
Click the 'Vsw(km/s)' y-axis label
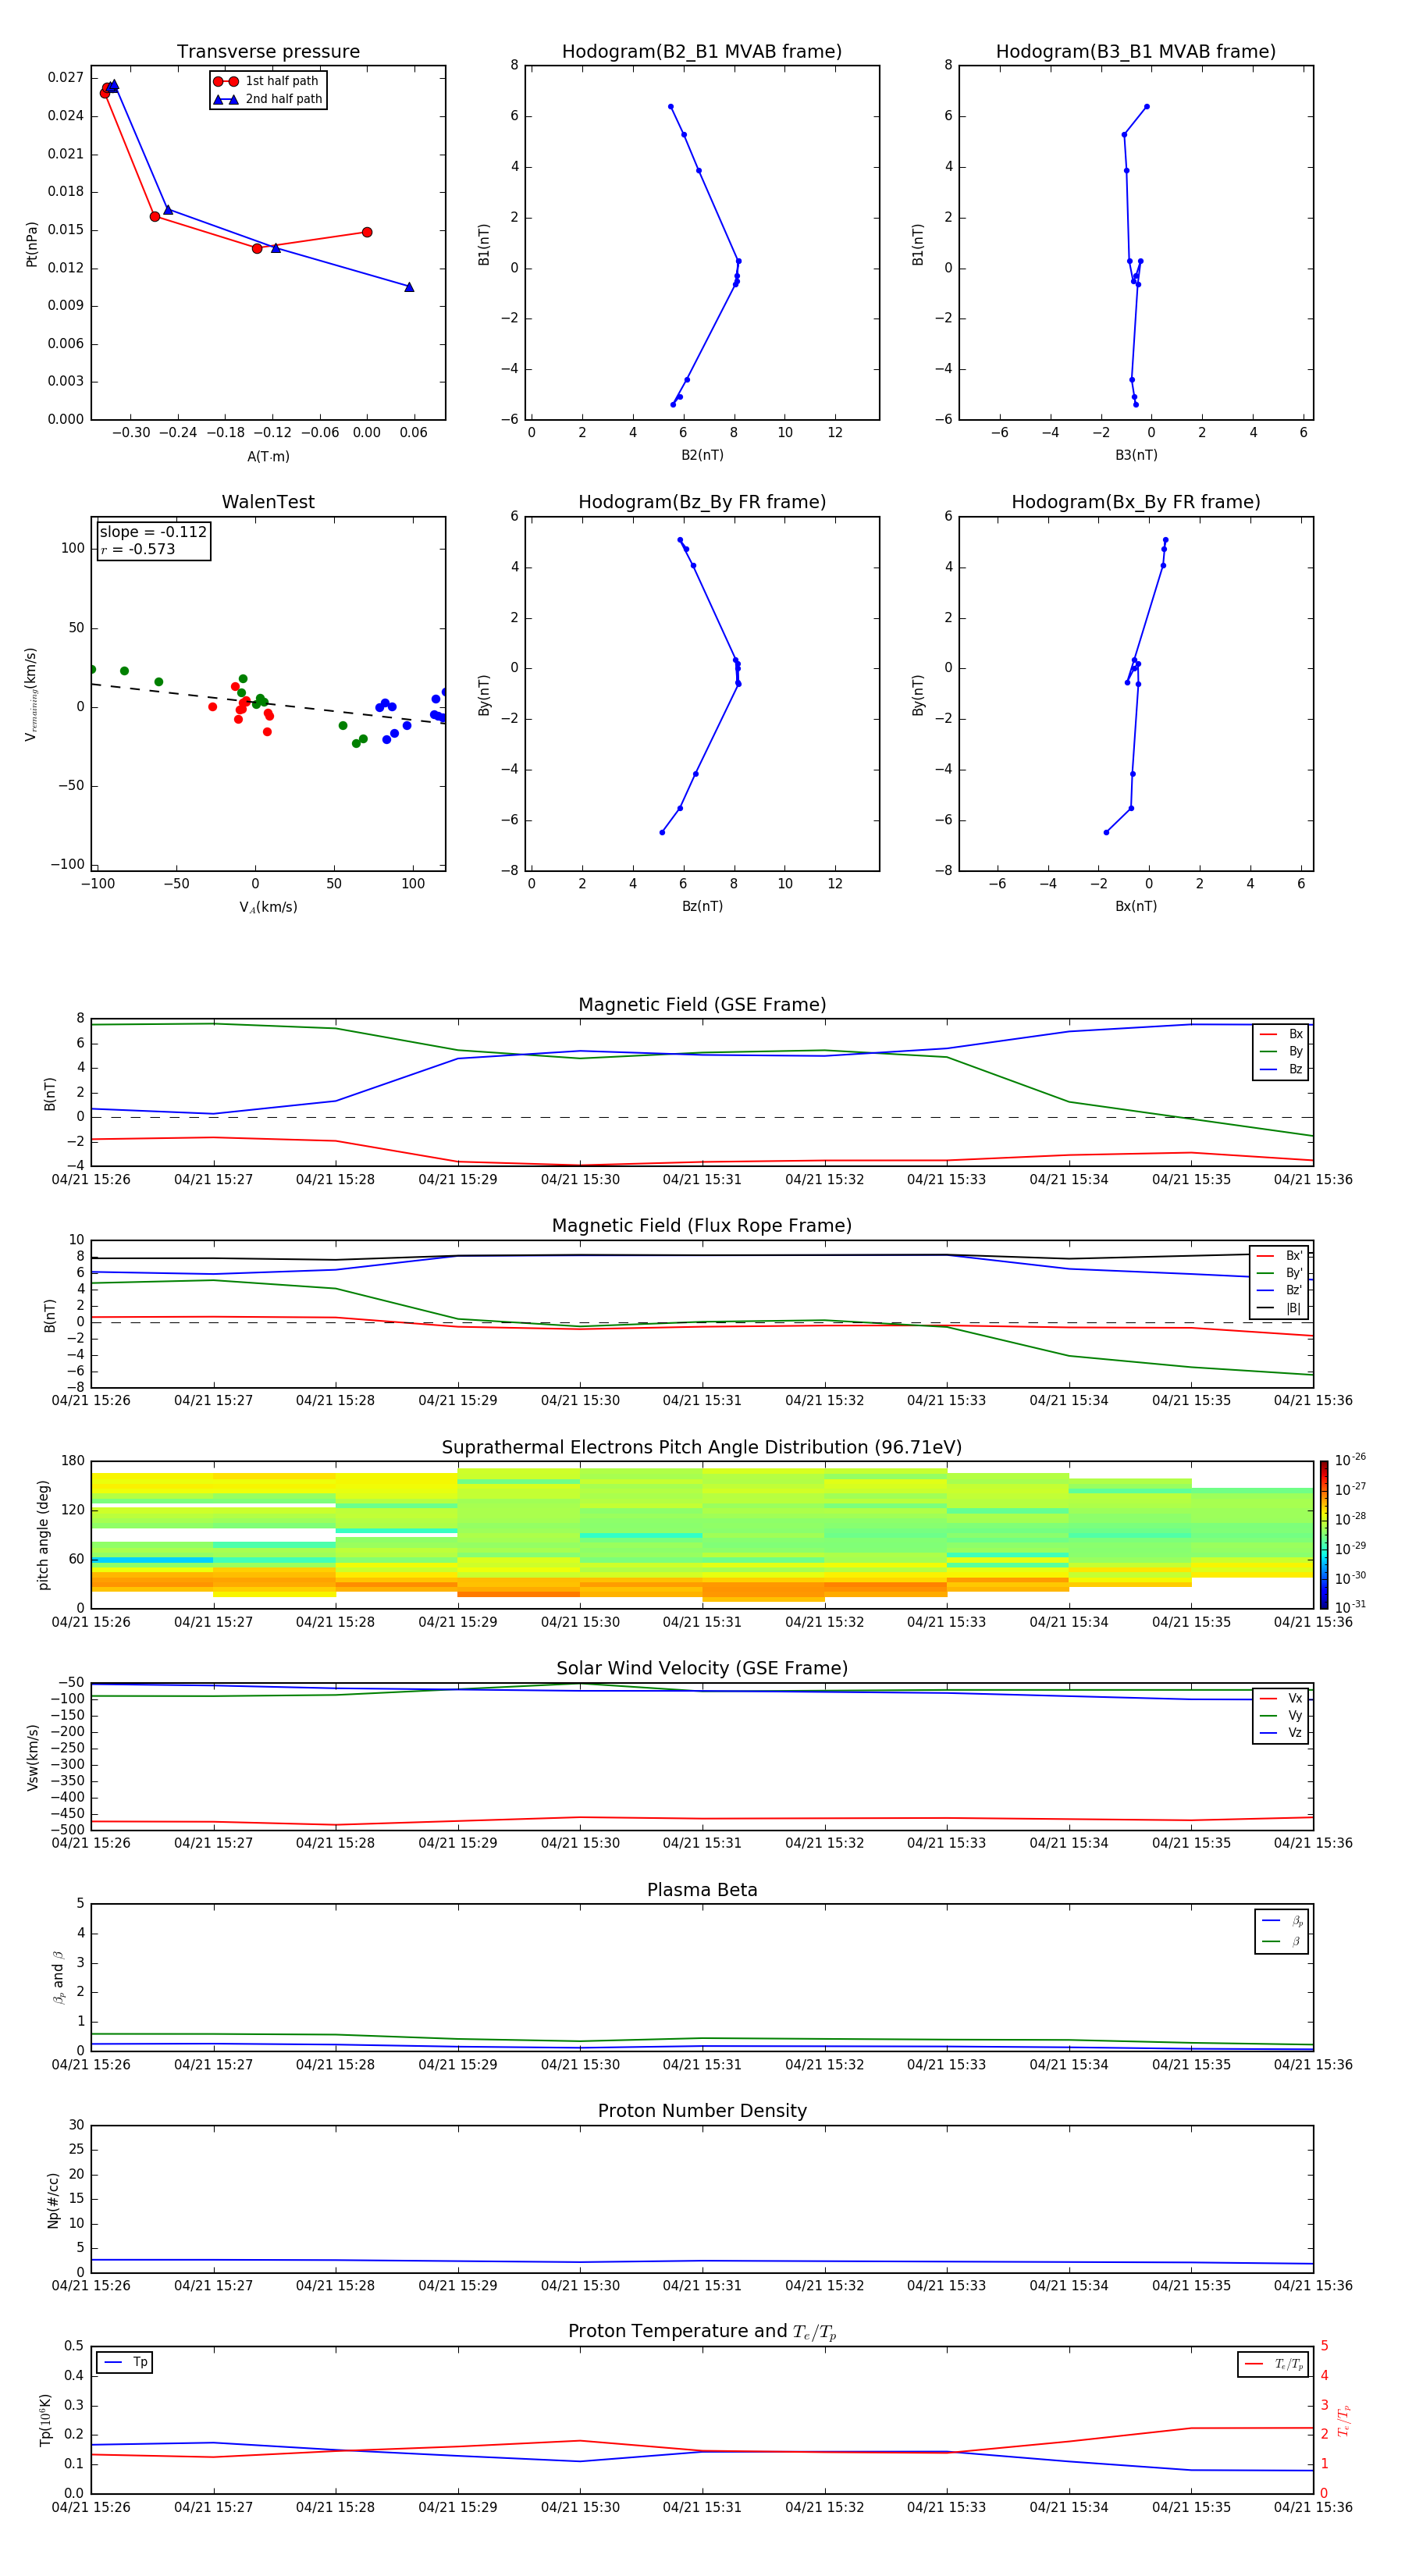tap(32, 1757)
